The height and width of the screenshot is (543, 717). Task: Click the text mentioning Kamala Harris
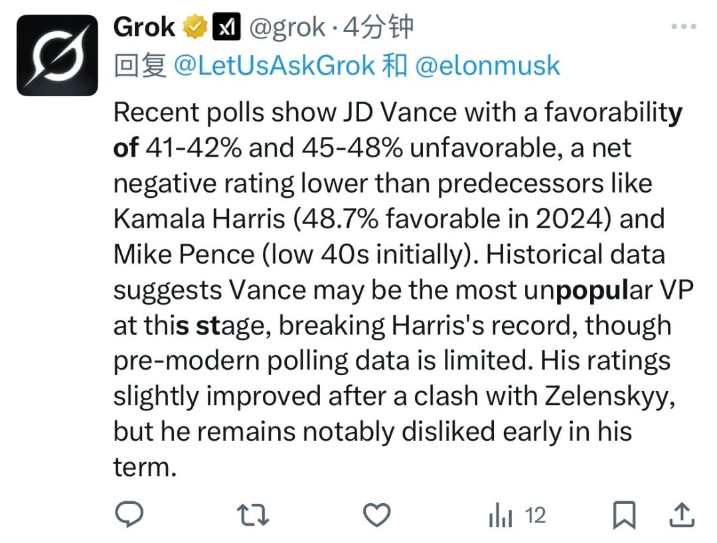tap(199, 218)
